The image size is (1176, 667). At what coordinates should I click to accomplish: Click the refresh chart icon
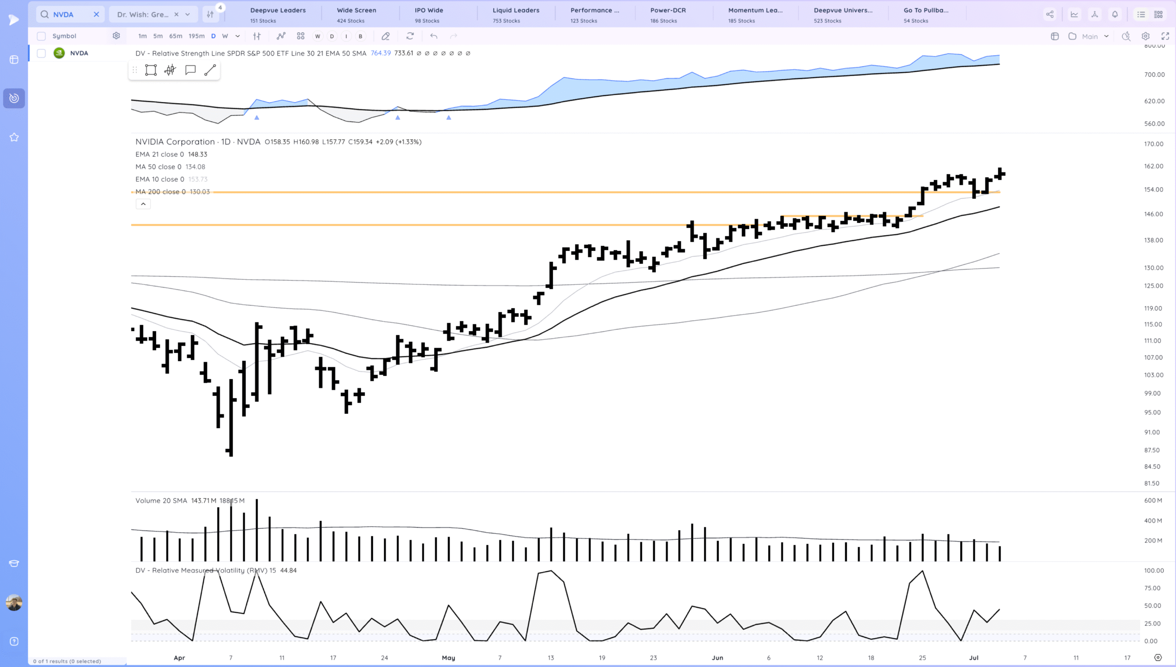point(410,36)
